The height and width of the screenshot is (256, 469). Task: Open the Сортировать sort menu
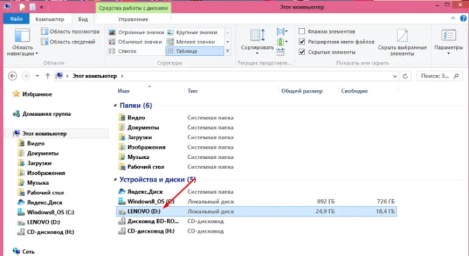pos(257,42)
